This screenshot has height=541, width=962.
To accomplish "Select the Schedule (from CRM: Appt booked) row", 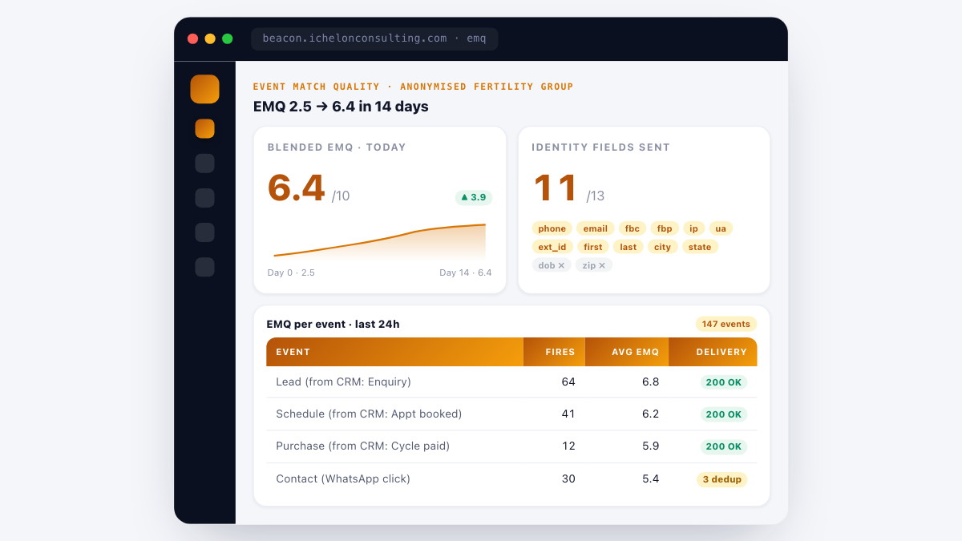I will pos(511,414).
